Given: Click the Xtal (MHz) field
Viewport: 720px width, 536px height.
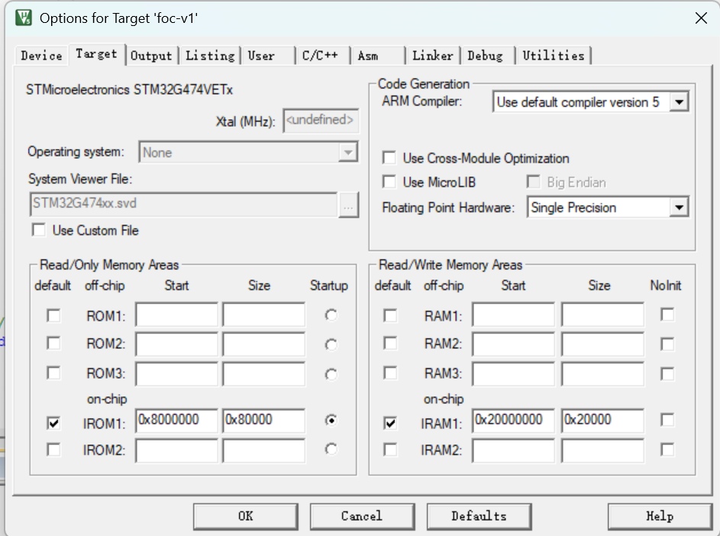Looking at the screenshot, I should [321, 121].
